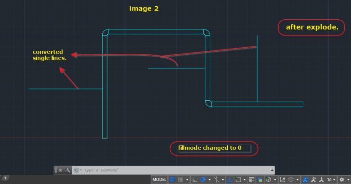Toggle isometric drafting mode
The height and width of the screenshot is (184, 351).
click(216, 180)
